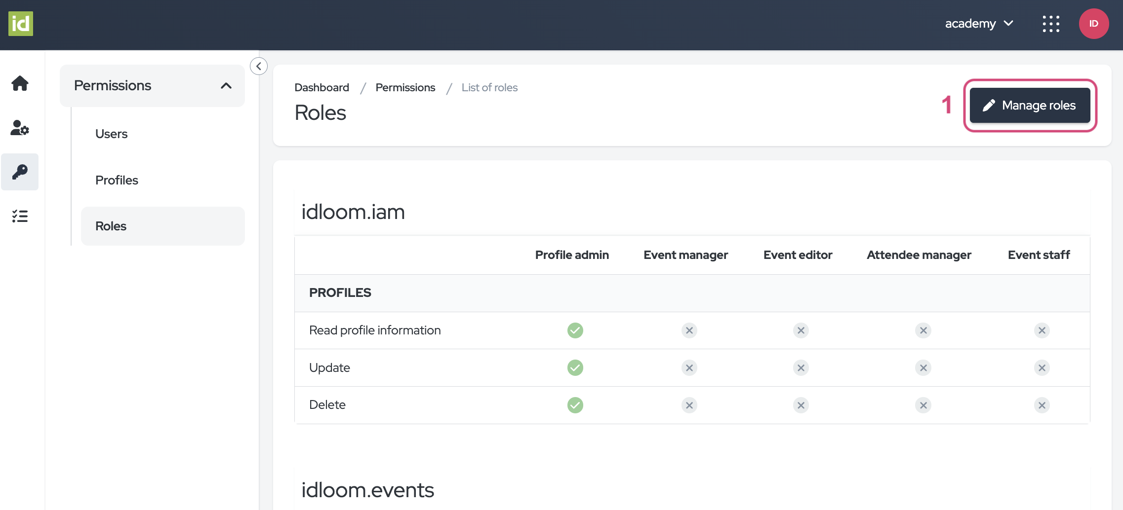The height and width of the screenshot is (510, 1123).
Task: Switch to the Profiles section
Action: [117, 180]
